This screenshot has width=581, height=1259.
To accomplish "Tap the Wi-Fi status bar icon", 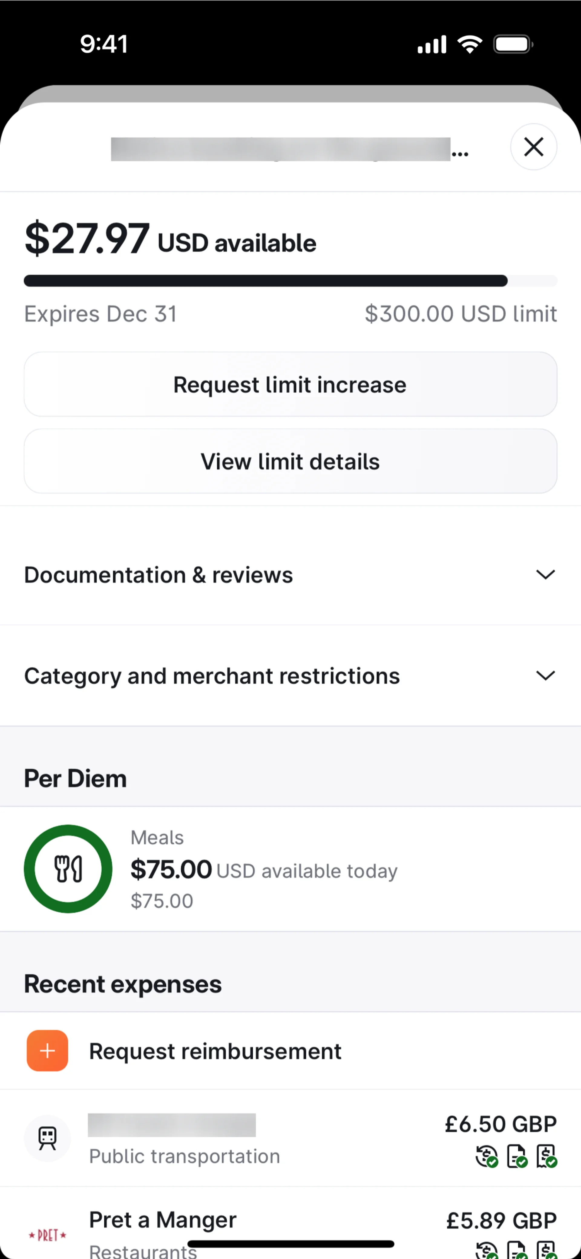I will point(470,44).
